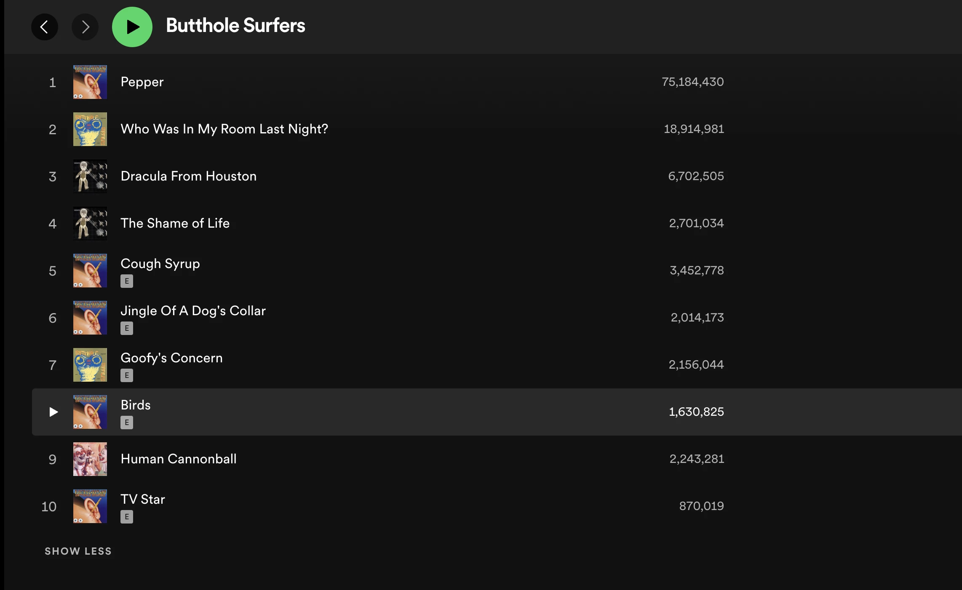The height and width of the screenshot is (590, 962).
Task: Click the explicit badge under Birds
Action: pos(127,423)
